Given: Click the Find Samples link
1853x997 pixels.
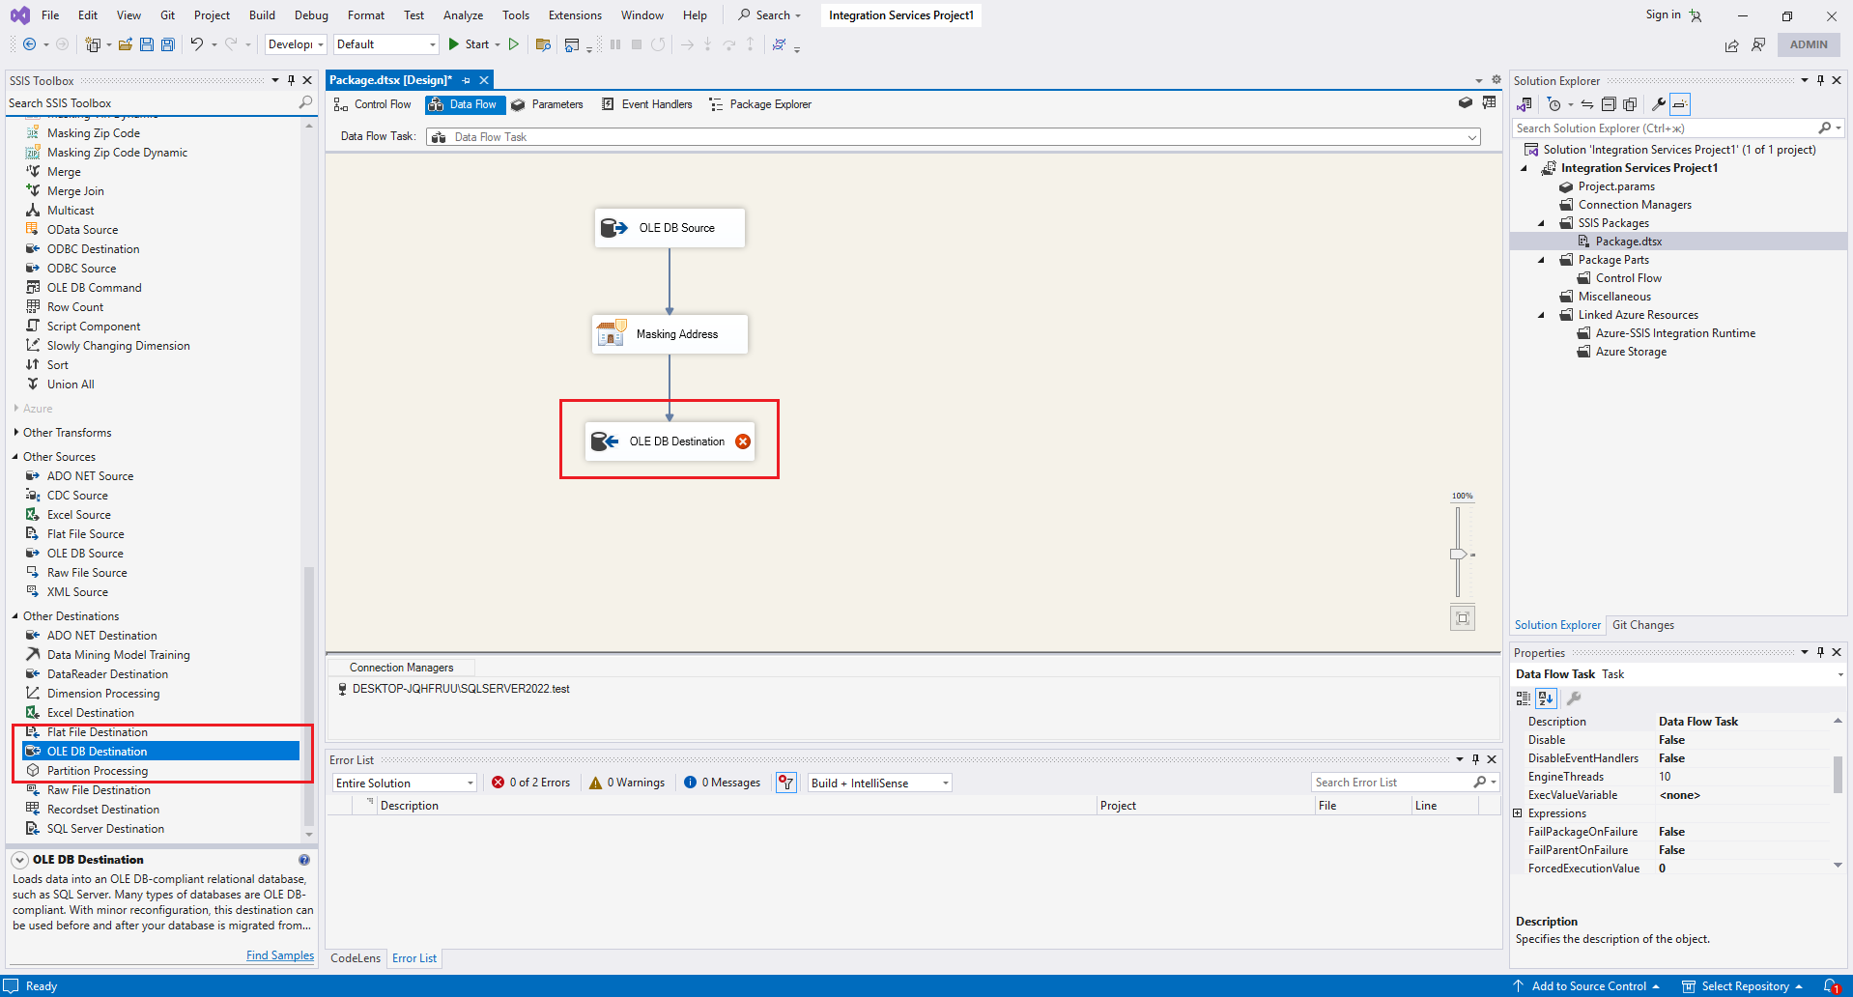Looking at the screenshot, I should [x=280, y=955].
